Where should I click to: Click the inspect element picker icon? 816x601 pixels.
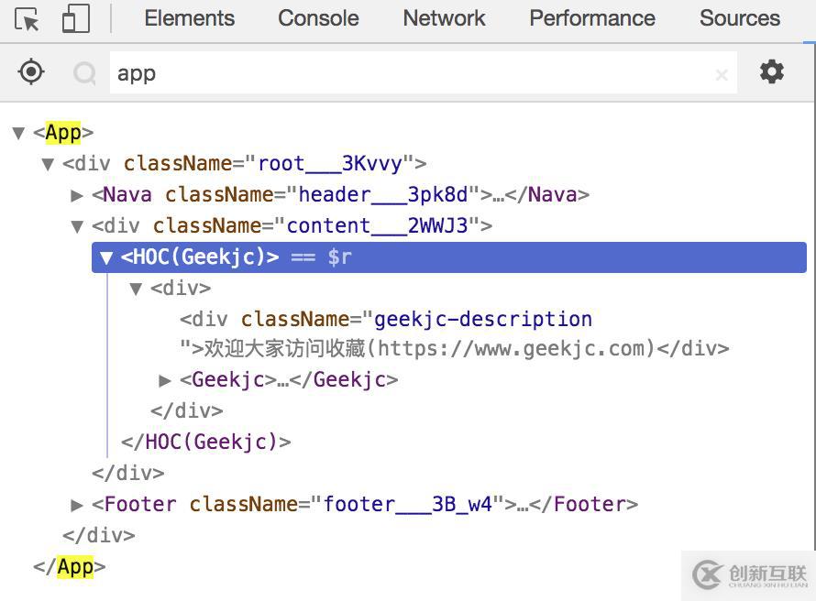tap(28, 19)
